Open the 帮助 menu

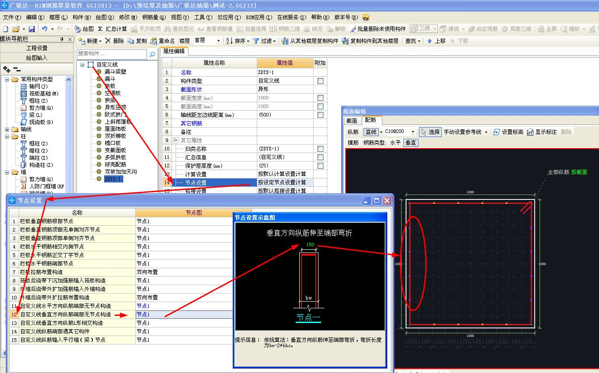[320, 17]
